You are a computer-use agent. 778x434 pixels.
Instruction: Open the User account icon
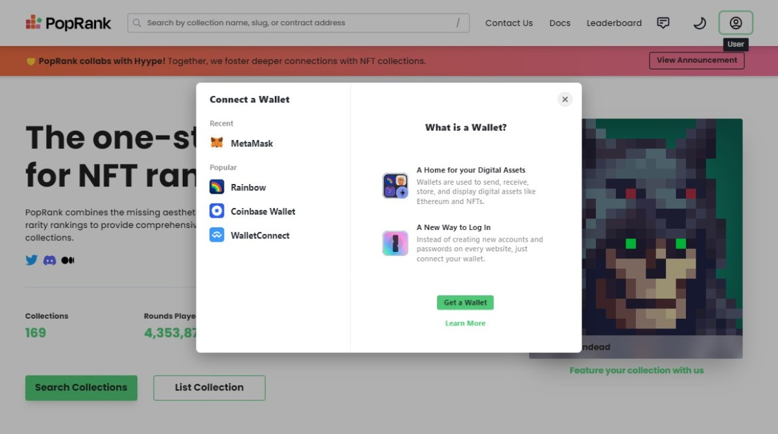pos(735,23)
